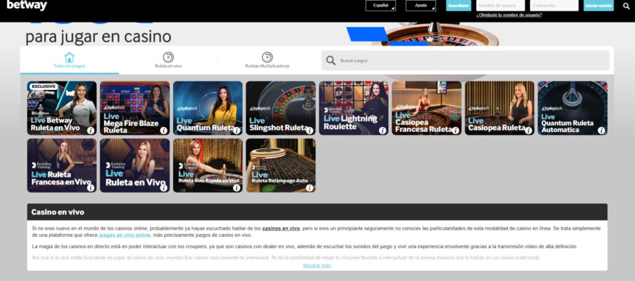Open Quantum Ruleta info icon

click(x=236, y=130)
